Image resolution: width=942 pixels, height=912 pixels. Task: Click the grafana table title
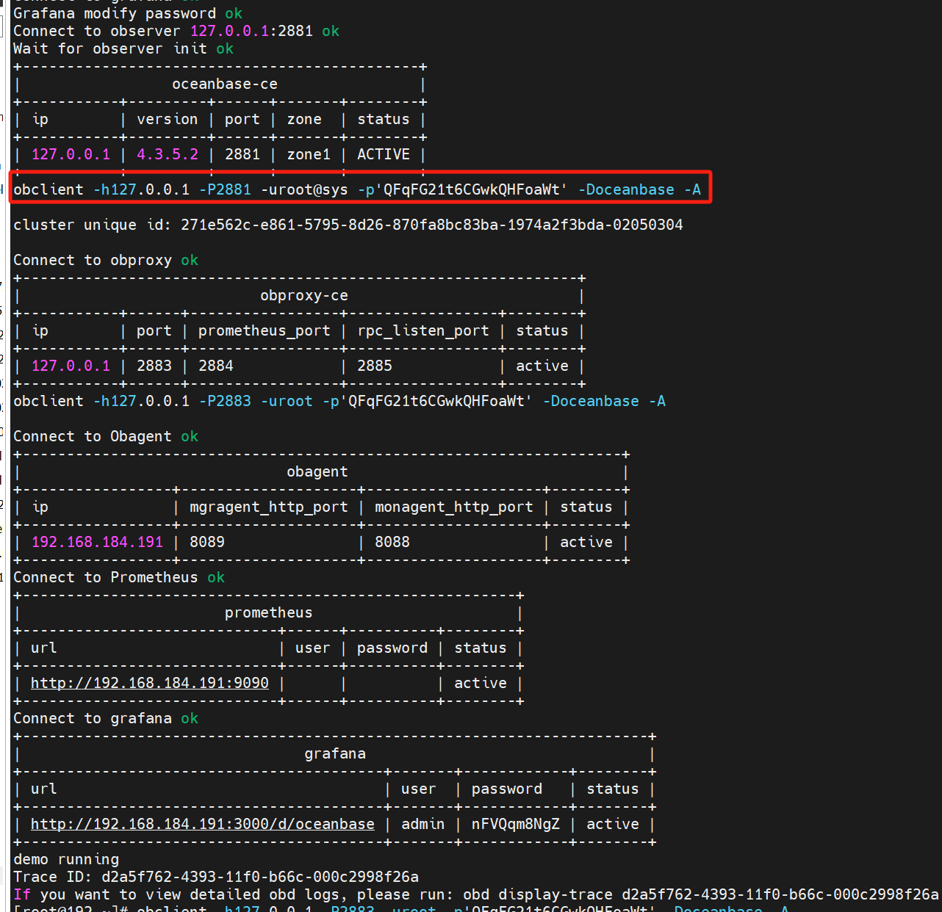tap(335, 753)
